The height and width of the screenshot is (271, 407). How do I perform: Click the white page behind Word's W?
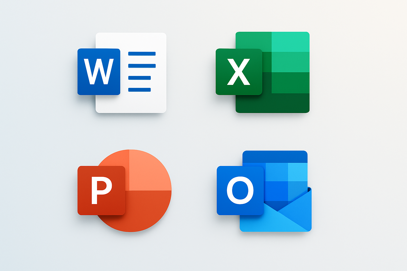coord(143,103)
